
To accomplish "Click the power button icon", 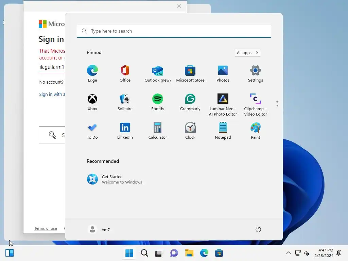I will (258, 229).
